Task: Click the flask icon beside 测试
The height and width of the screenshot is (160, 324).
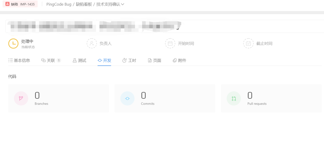Action: pos(74,60)
